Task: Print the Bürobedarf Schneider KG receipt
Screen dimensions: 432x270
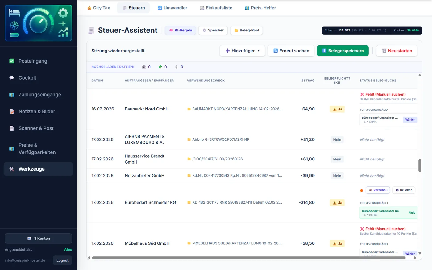Action: click(x=404, y=190)
